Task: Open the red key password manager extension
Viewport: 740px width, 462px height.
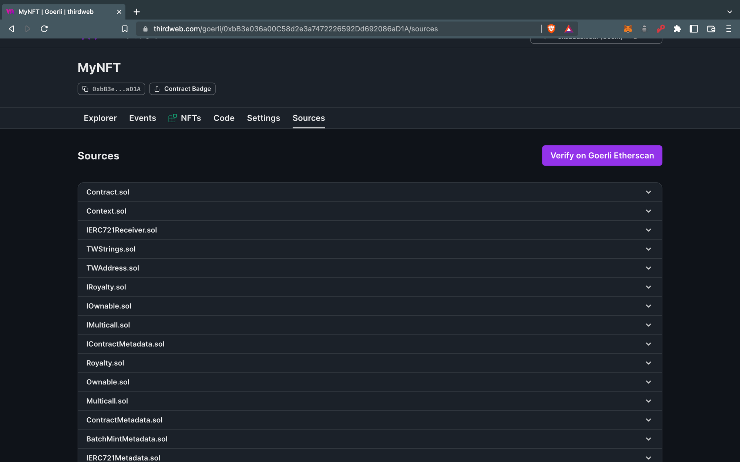Action: tap(661, 28)
